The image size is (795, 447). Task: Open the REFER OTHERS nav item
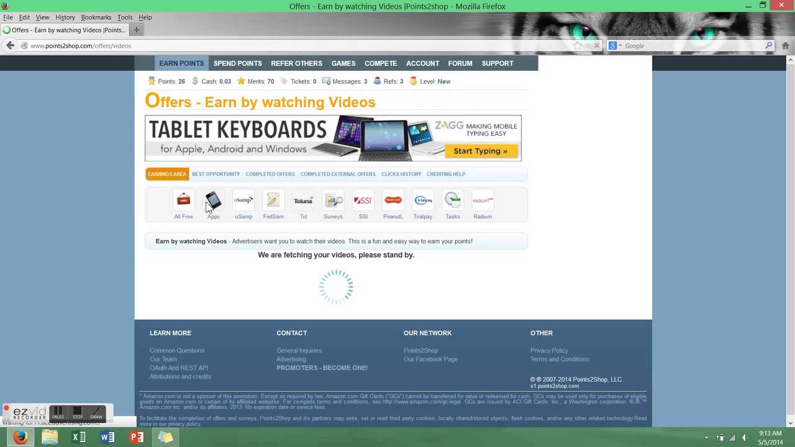point(296,63)
